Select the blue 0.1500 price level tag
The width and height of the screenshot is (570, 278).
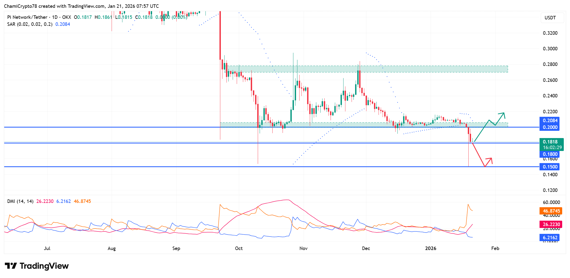point(550,167)
